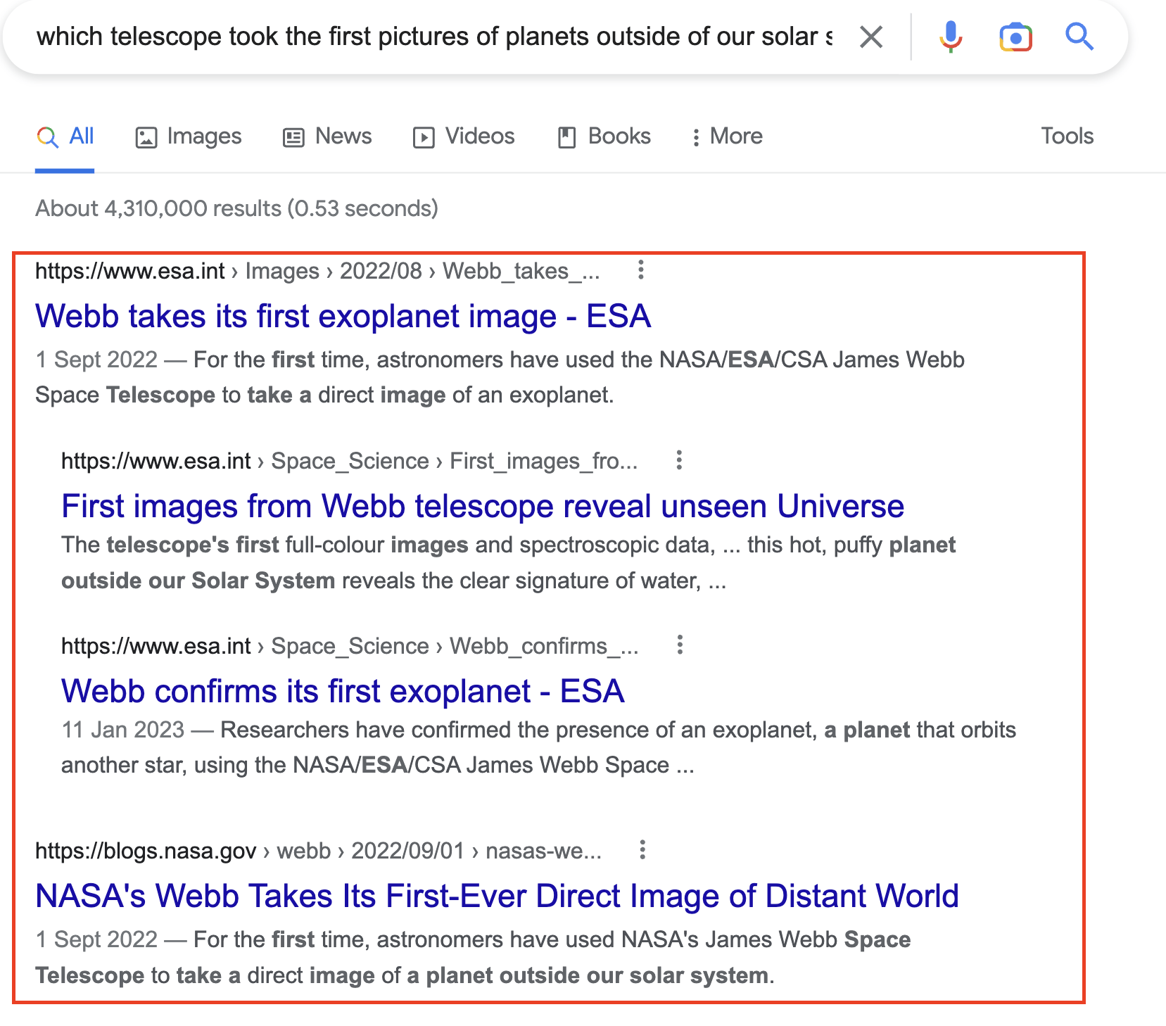This screenshot has width=1166, height=1026.
Task: Submit search with the magnifying glass icon
Action: pos(1079,37)
